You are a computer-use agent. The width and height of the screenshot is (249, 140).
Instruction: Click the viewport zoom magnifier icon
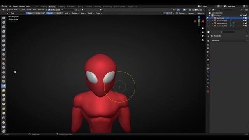tap(203, 28)
